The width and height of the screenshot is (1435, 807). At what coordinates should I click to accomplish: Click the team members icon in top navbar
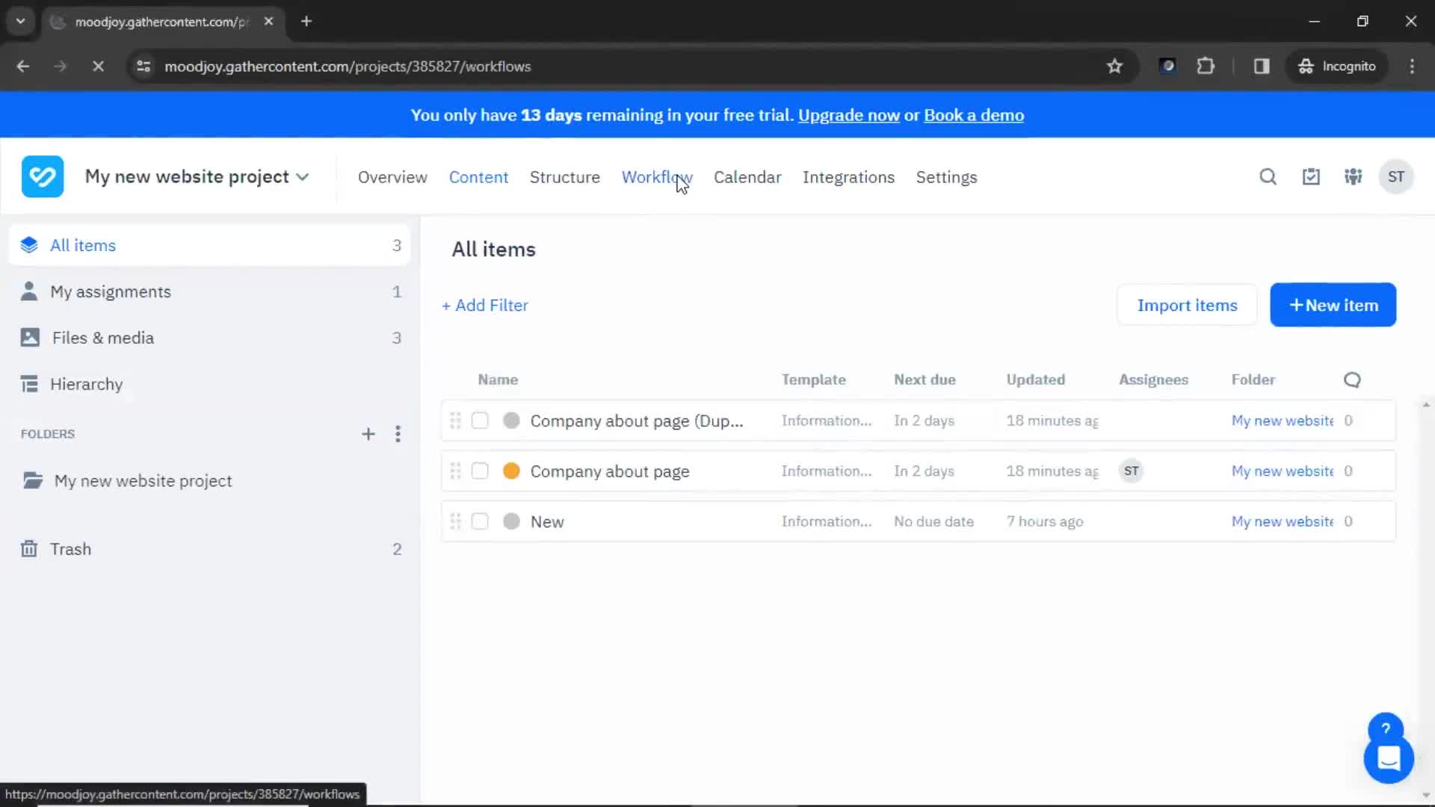1354,176
